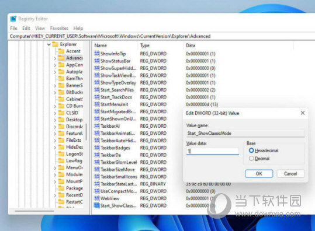Click the UseCompactMo... value icon

coord(97,191)
